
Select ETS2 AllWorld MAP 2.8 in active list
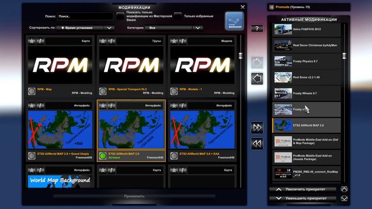click(x=306, y=125)
